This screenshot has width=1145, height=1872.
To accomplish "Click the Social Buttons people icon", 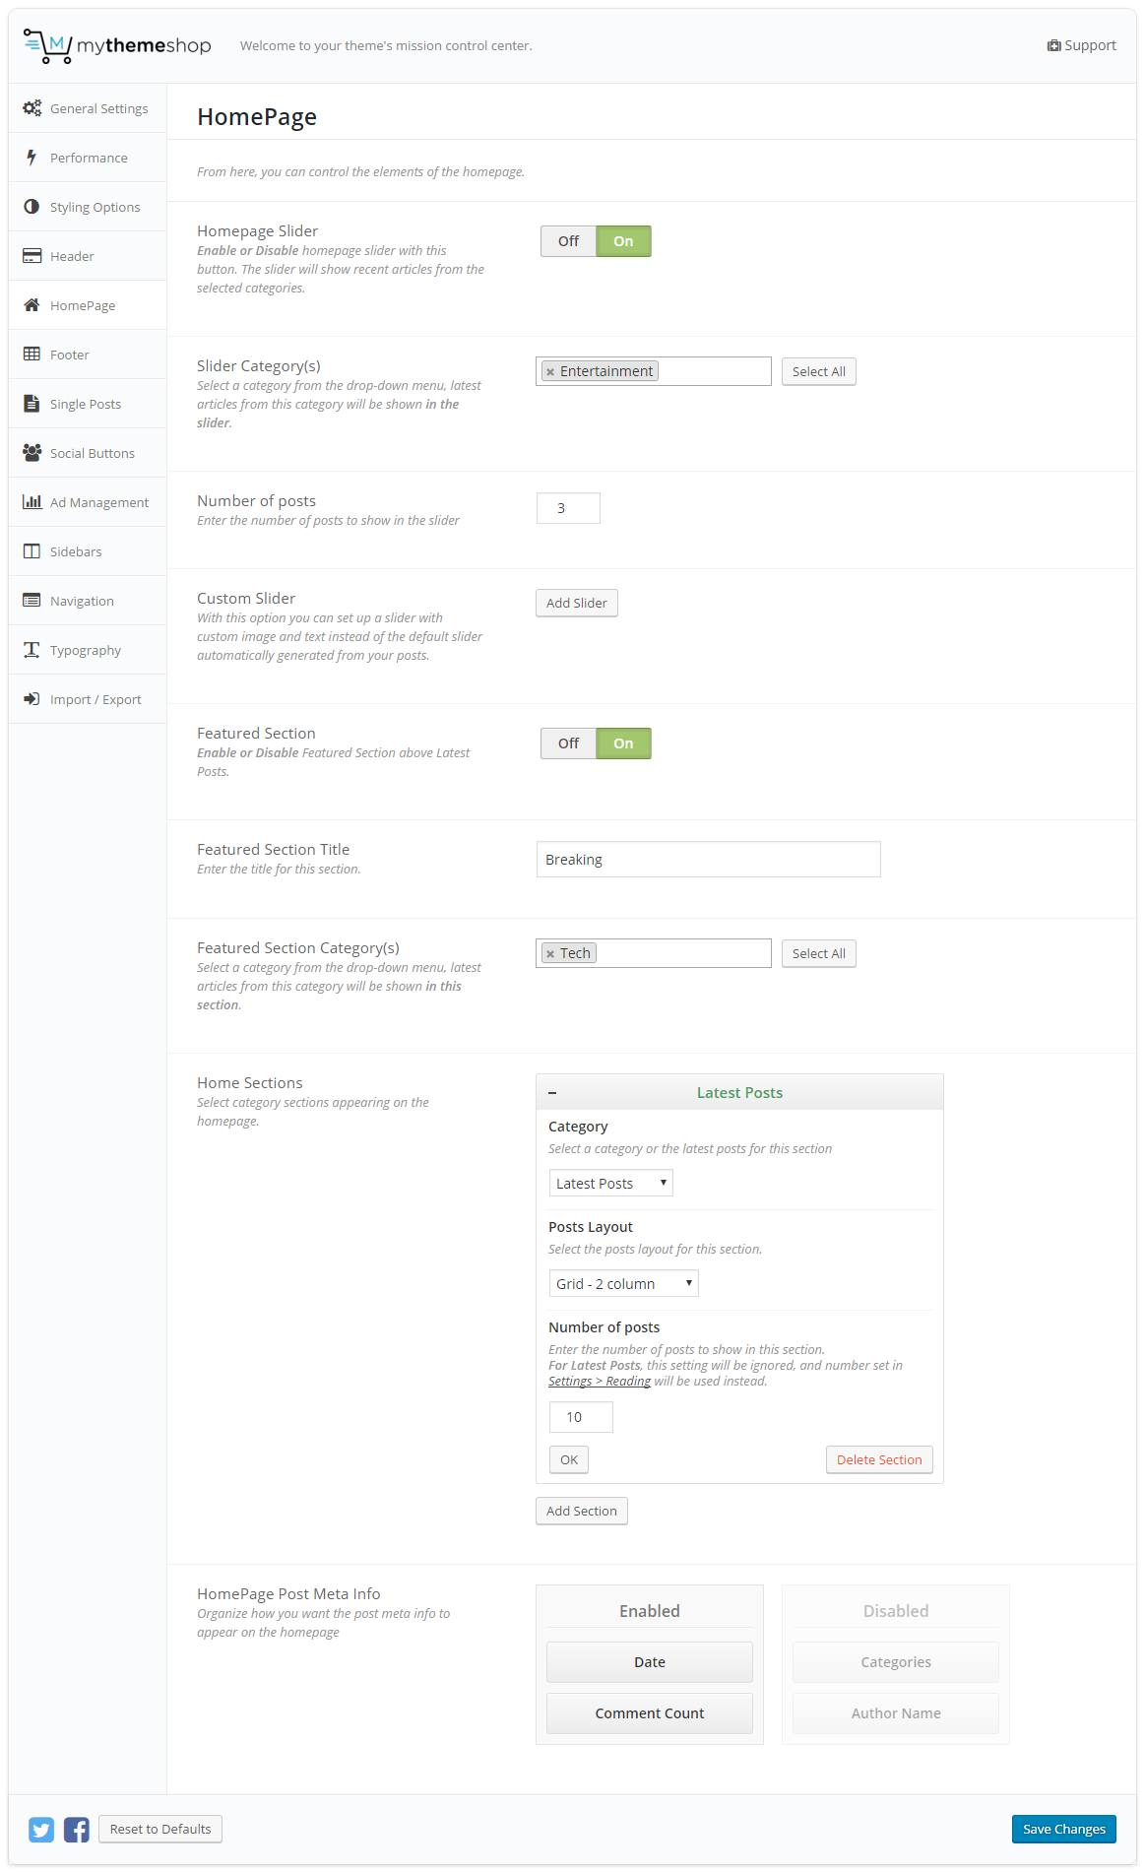I will [32, 453].
